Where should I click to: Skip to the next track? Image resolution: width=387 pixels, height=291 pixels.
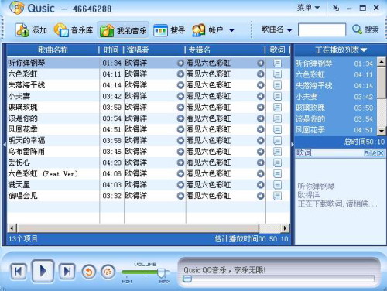[67, 271]
